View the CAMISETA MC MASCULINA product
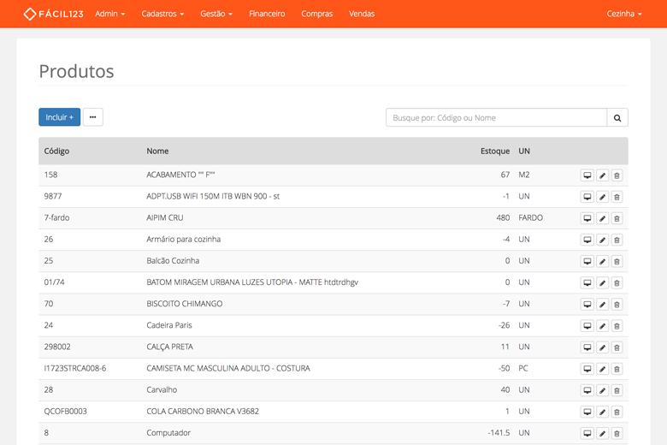 [x=587, y=369]
